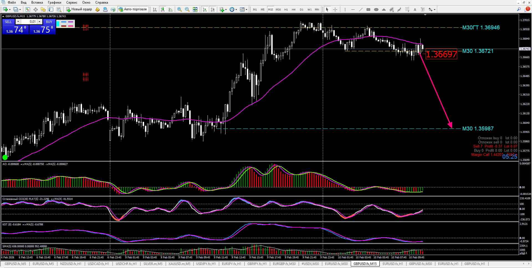Expand the arrows objects dropdown
This screenshot has width=532, height=268.
coord(434,10)
